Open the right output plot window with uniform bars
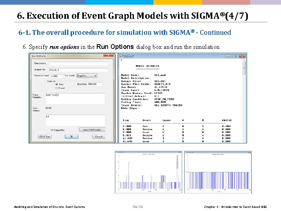 tap(218, 172)
